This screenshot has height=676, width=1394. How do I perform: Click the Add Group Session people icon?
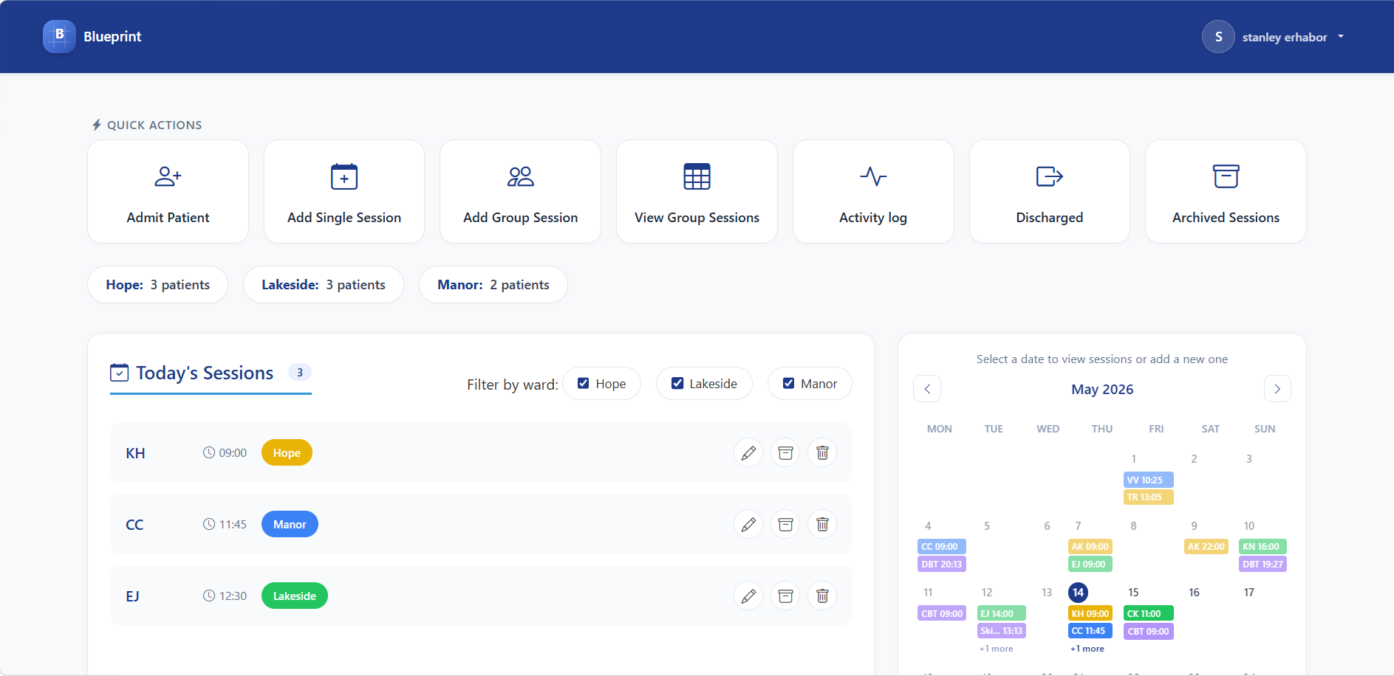click(x=521, y=176)
